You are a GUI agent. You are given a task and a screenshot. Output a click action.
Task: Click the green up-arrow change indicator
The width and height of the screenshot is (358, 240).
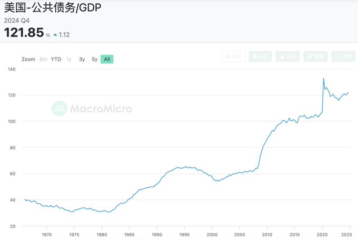pos(55,35)
